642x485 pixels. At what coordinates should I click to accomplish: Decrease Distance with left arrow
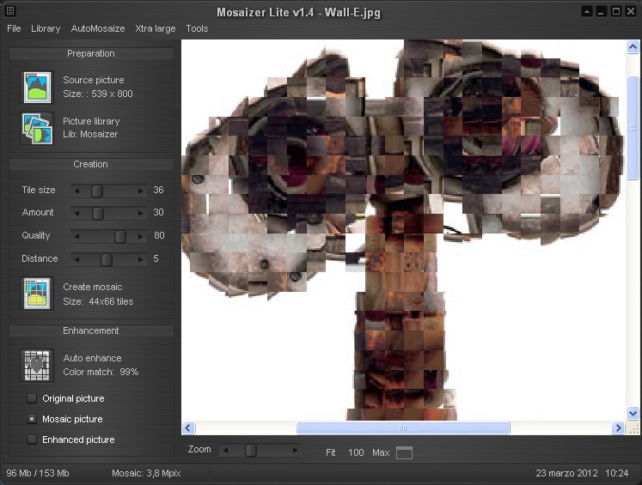tap(76, 259)
